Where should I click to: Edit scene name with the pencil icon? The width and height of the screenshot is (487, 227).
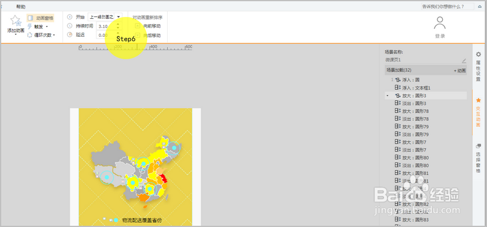click(x=464, y=60)
